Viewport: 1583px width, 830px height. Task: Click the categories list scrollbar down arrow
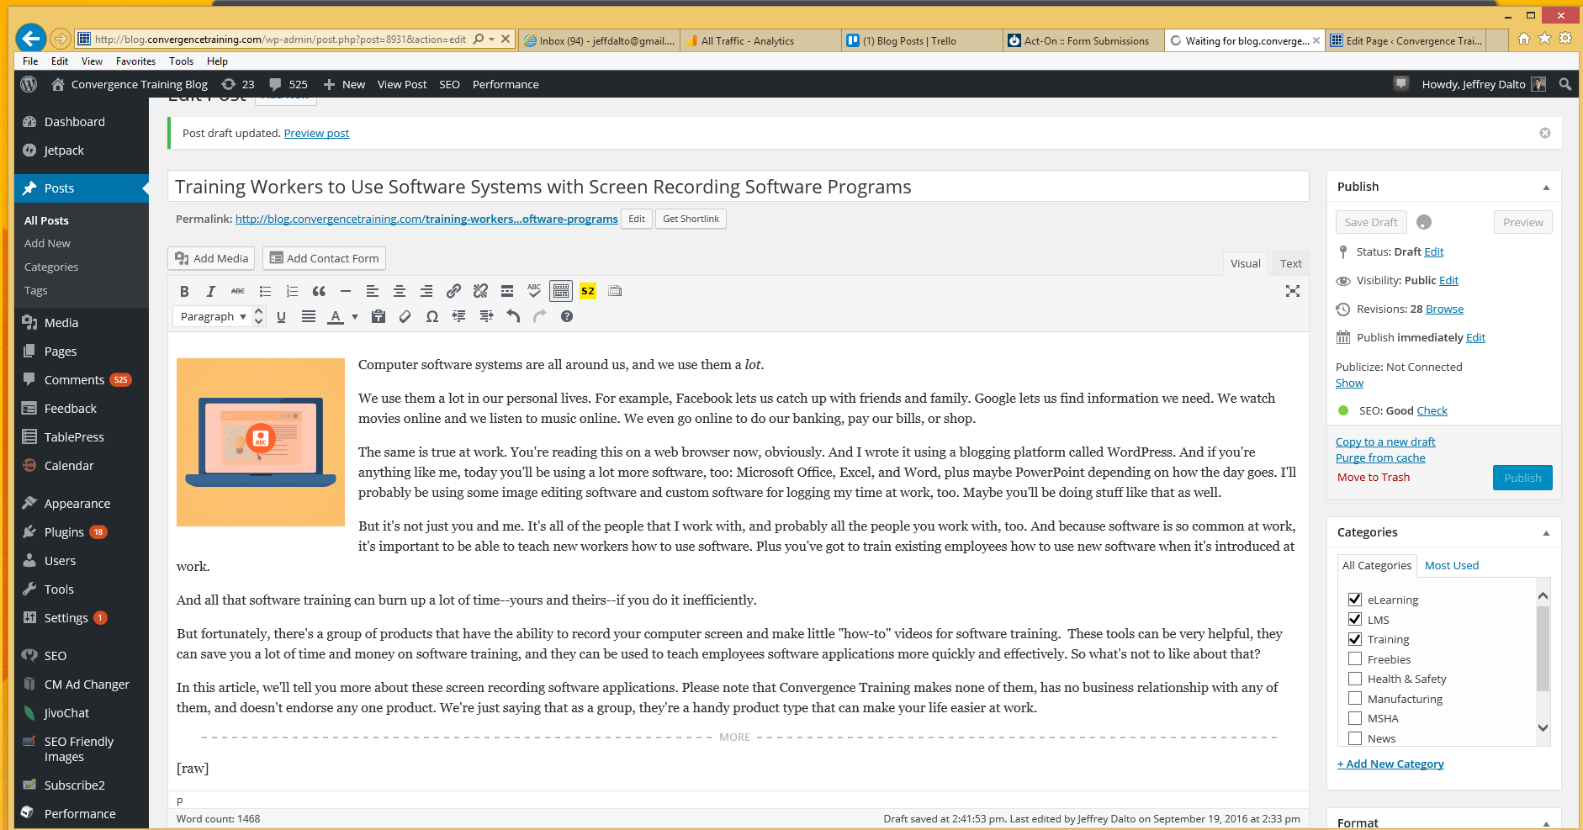pyautogui.click(x=1543, y=728)
